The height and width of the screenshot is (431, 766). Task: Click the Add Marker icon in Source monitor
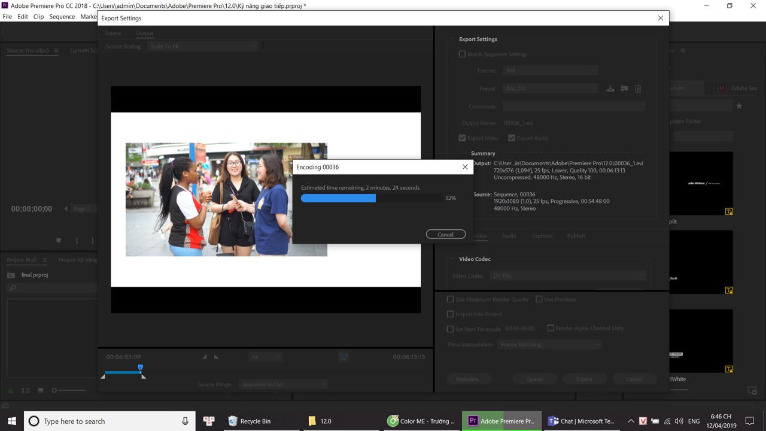click(59, 240)
